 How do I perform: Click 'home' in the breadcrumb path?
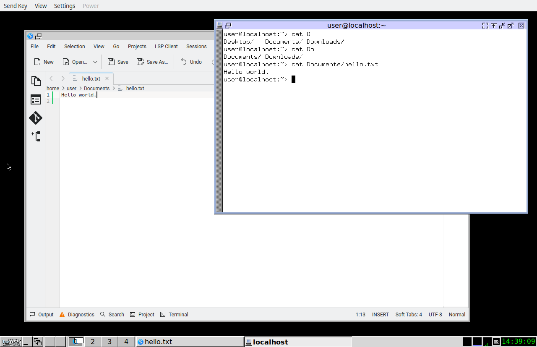coord(53,88)
